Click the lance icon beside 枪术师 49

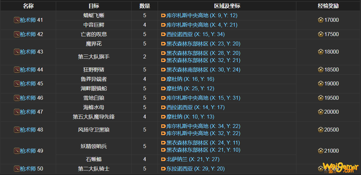[17, 151]
